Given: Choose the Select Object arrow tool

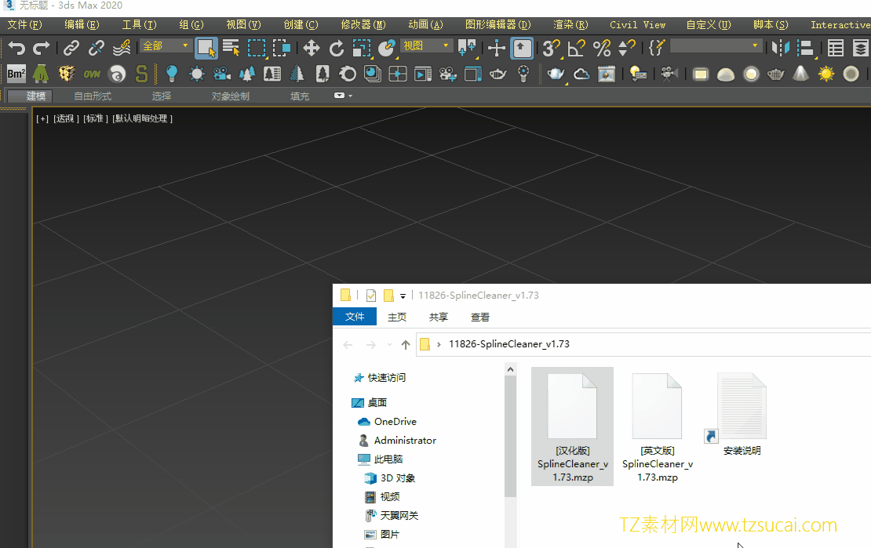Looking at the screenshot, I should 206,49.
